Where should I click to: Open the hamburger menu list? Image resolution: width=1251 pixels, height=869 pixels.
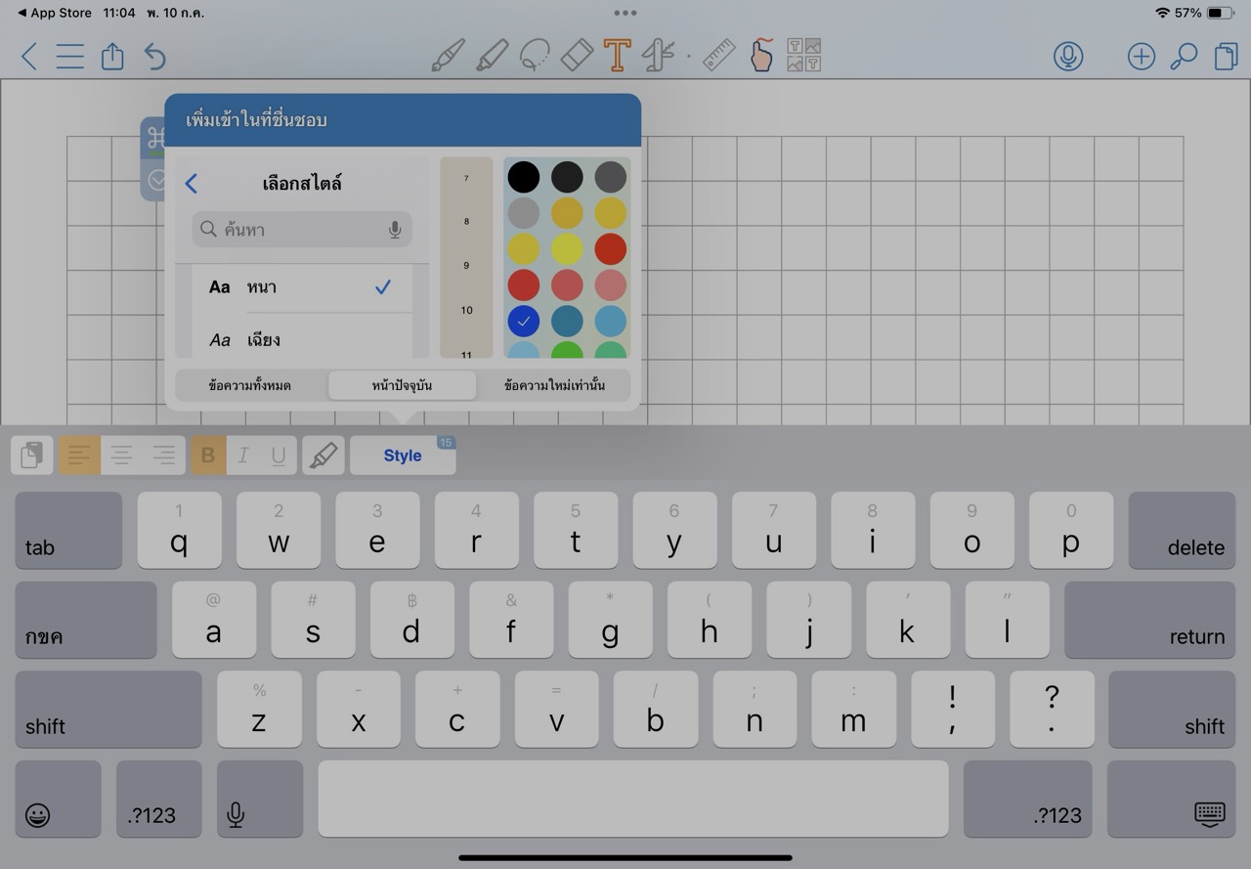69,57
